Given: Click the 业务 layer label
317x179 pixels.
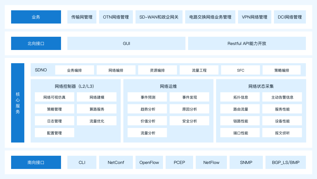Looking at the screenshot, I should coord(36,17).
